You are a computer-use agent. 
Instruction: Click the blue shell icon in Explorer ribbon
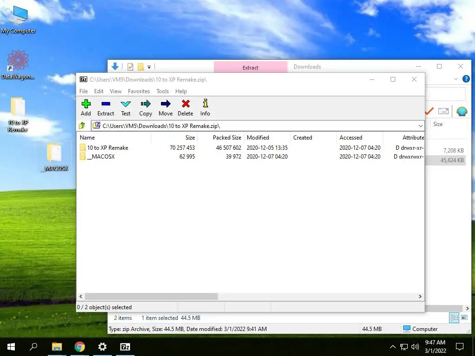[462, 111]
